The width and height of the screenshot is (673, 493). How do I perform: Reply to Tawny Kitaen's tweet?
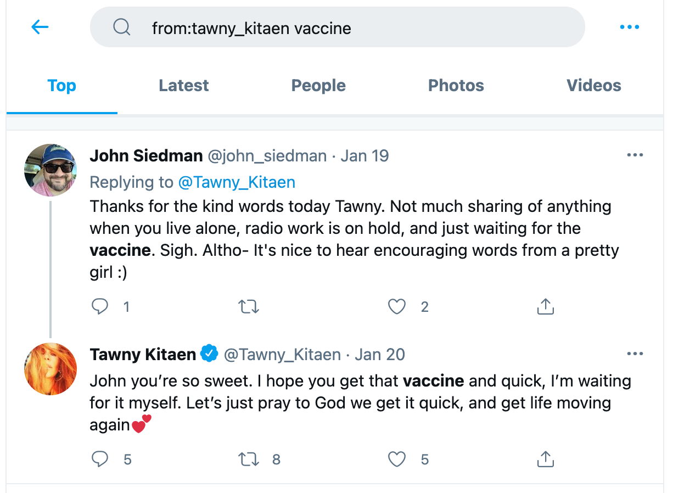(x=100, y=459)
